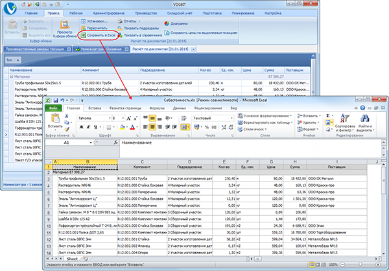This screenshot has width=389, height=271.
Task: Click Save icon in Excel quick access toolbar
Action: pyautogui.click(x=56, y=100)
